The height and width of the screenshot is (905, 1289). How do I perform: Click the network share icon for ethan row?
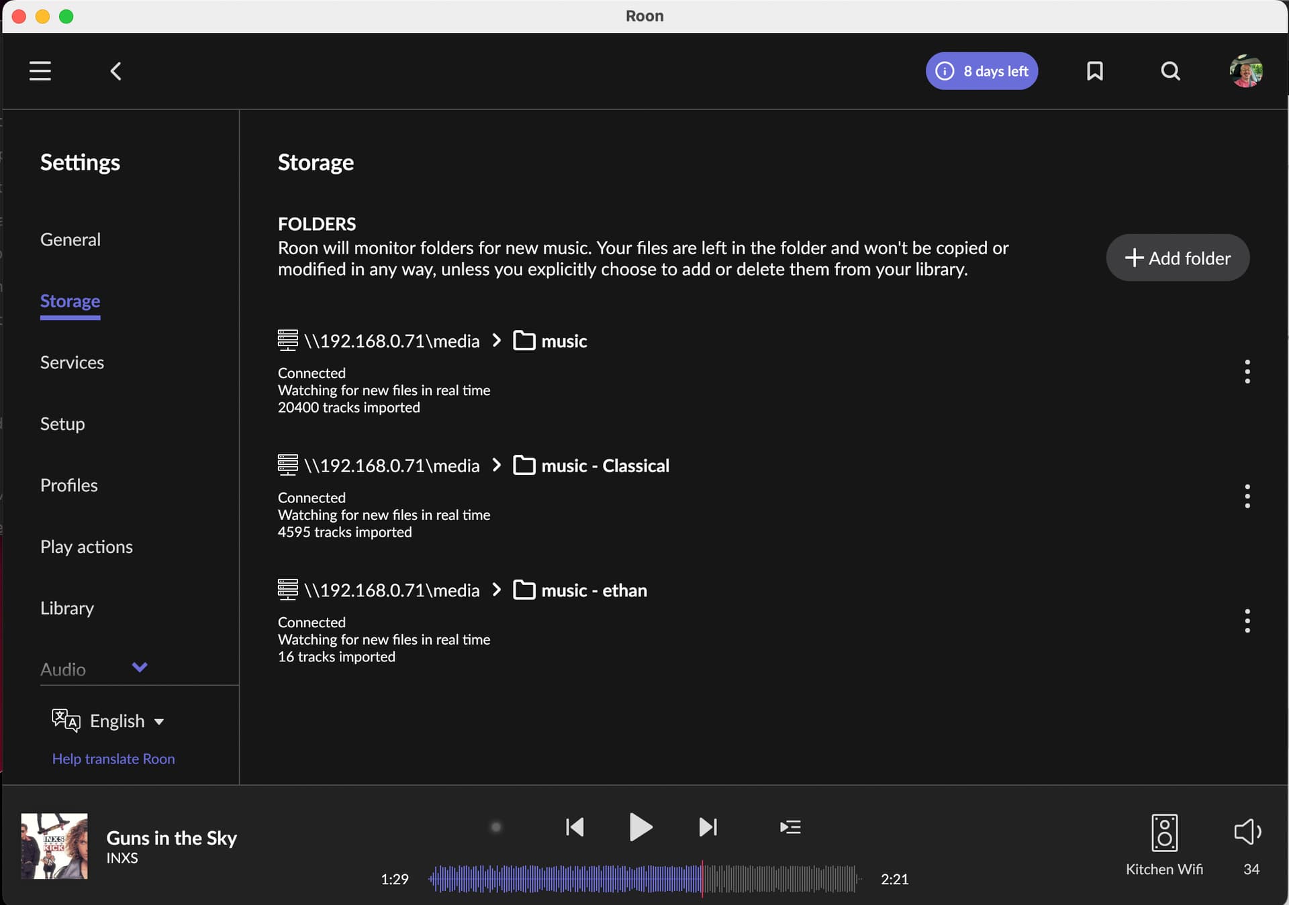coord(287,590)
